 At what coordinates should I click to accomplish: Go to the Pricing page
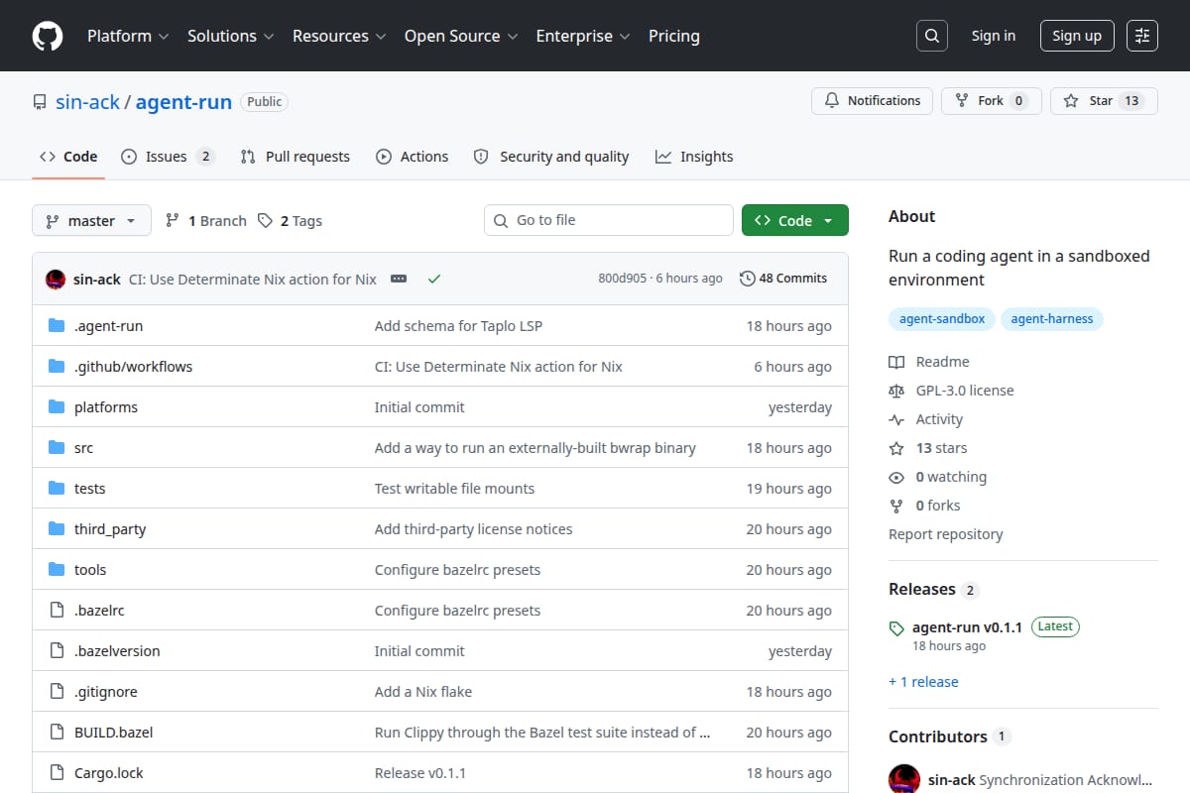(674, 36)
